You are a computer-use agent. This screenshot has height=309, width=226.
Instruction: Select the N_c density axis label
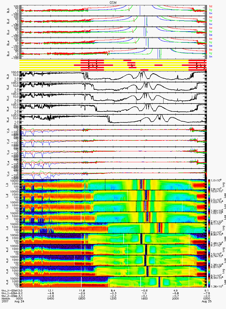8,98
